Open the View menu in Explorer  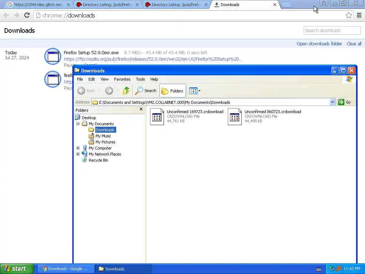pyautogui.click(x=104, y=79)
